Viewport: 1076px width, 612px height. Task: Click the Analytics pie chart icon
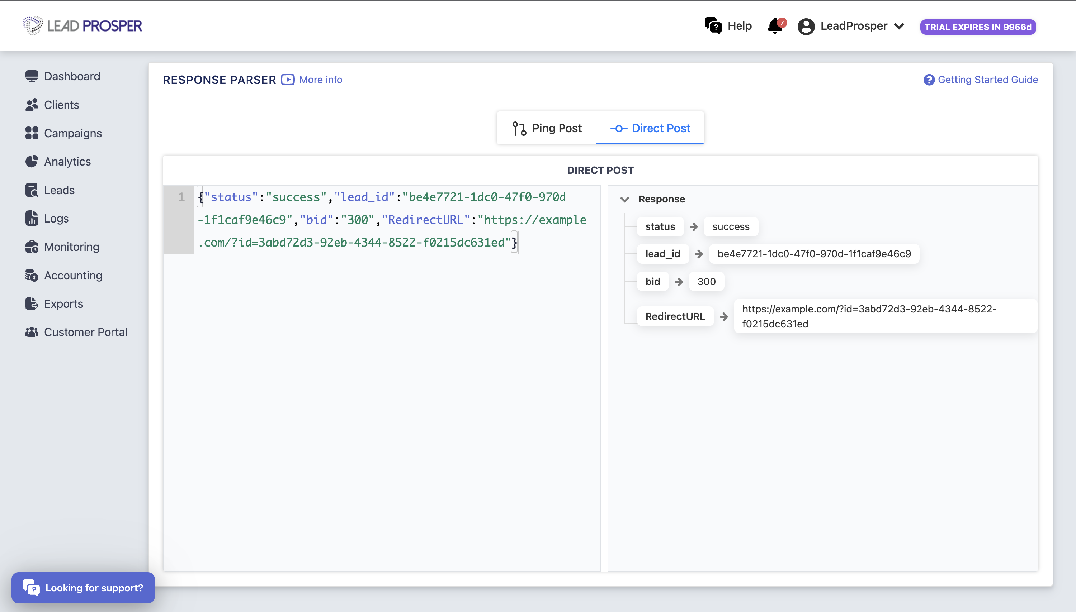(32, 161)
